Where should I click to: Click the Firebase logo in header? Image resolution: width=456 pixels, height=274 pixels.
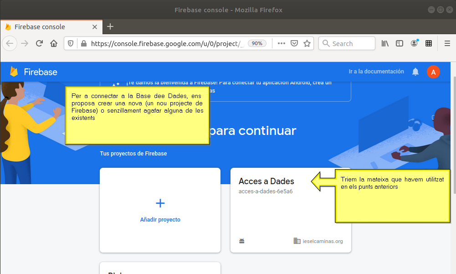coord(33,72)
